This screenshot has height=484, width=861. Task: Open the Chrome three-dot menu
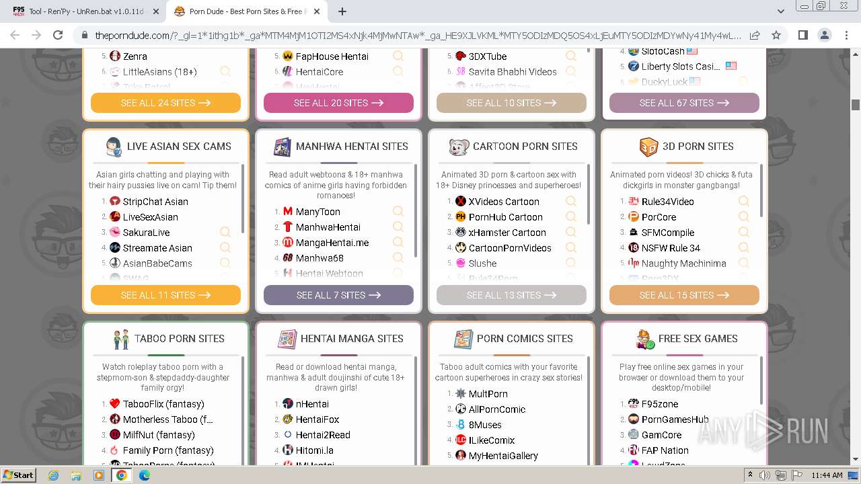click(x=846, y=35)
